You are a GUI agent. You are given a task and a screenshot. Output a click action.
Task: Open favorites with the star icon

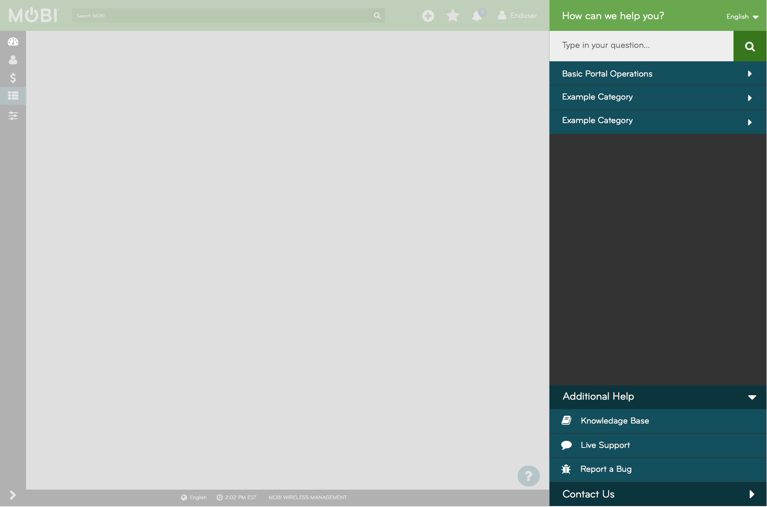453,16
